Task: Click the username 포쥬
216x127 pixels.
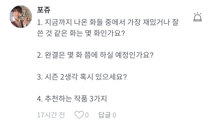Action: [x=44, y=10]
